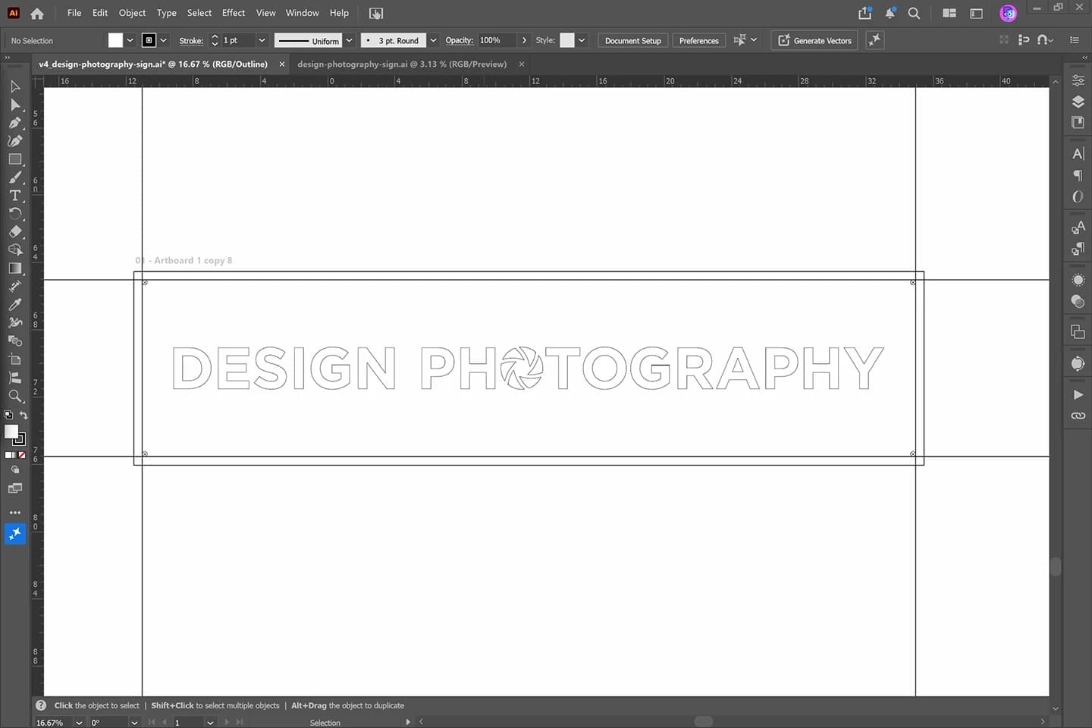Open the Style dropdown arrow
The image size is (1092, 728).
[x=582, y=40]
